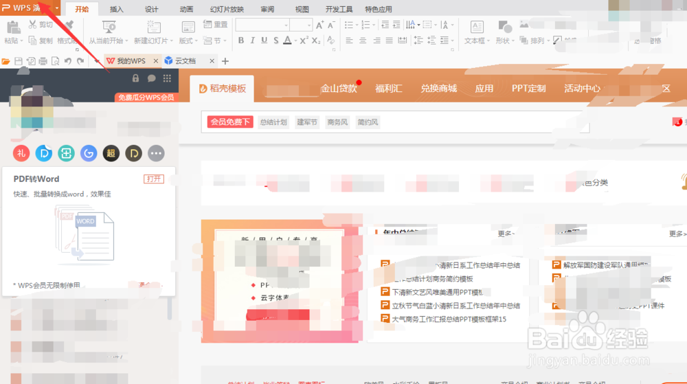Click the 金山贷款 navigation link
The image size is (687, 384).
[x=339, y=89]
